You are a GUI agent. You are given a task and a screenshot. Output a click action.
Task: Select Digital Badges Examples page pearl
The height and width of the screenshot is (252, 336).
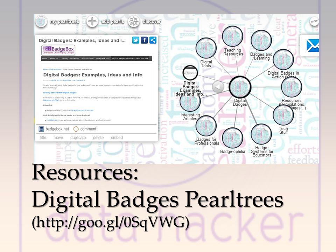click(190, 73)
